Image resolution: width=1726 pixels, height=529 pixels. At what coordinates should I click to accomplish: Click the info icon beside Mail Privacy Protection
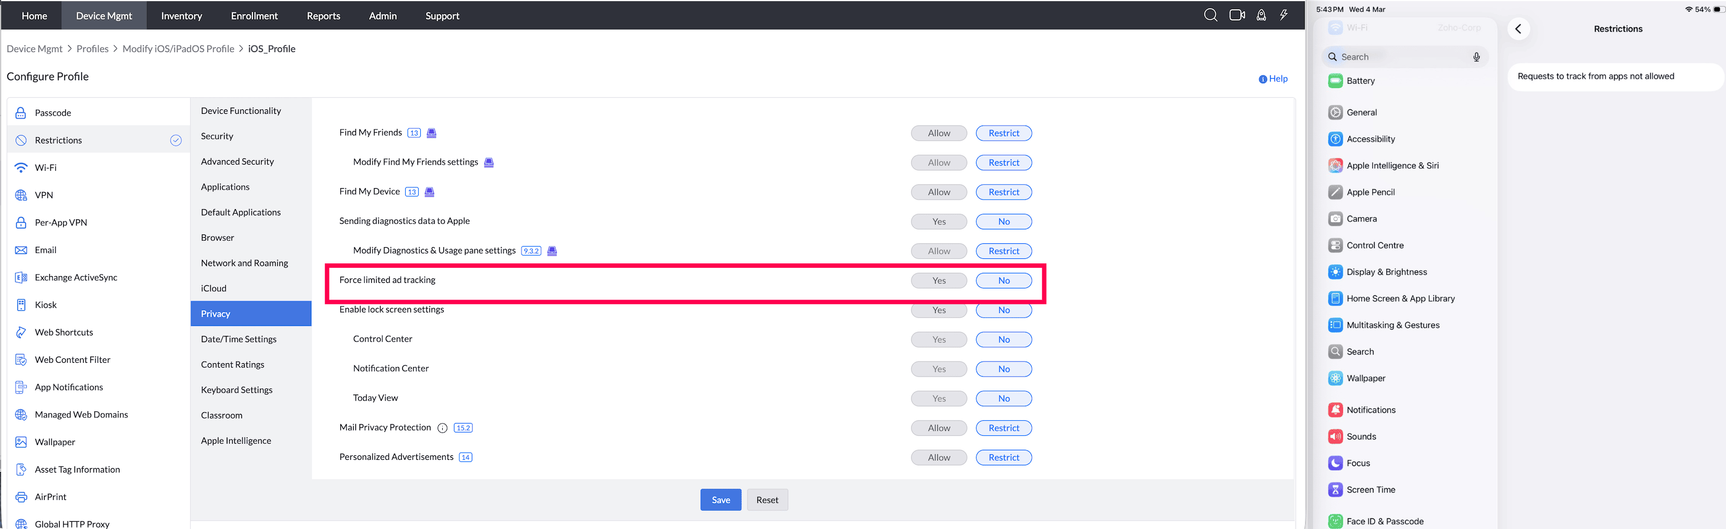coord(442,428)
